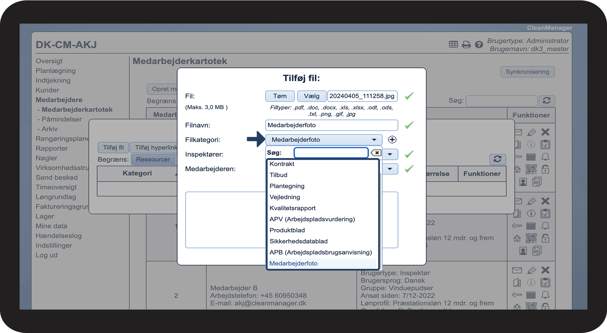Open the Inspektører dropdown arrow
607x333 pixels.
click(x=390, y=154)
